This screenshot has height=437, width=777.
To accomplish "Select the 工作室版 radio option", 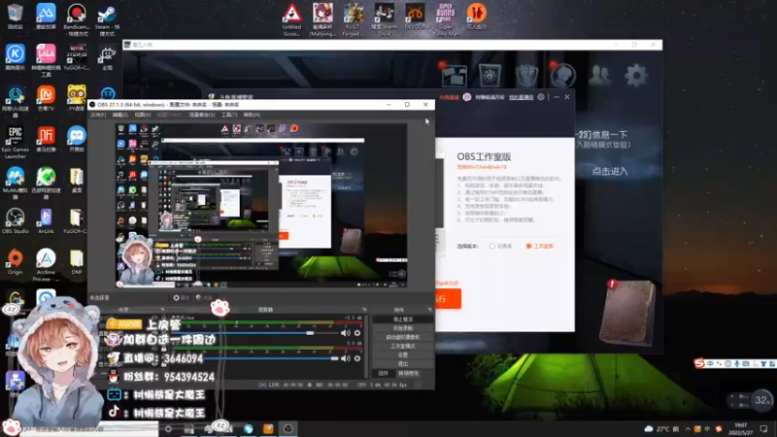I will tap(540, 247).
